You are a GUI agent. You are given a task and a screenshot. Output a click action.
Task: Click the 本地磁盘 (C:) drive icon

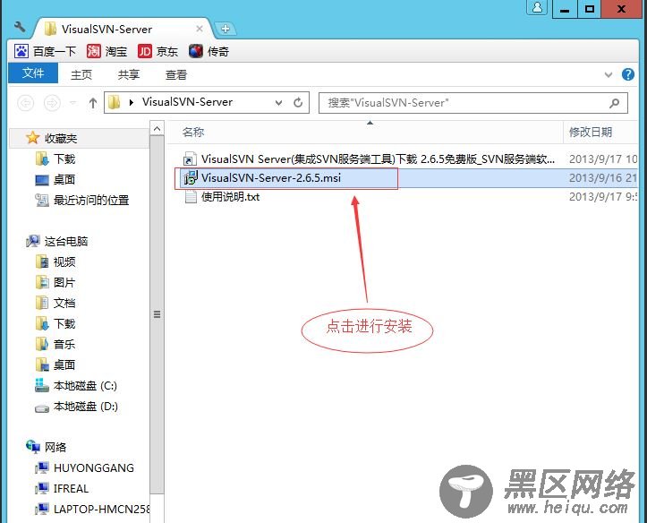(42, 385)
